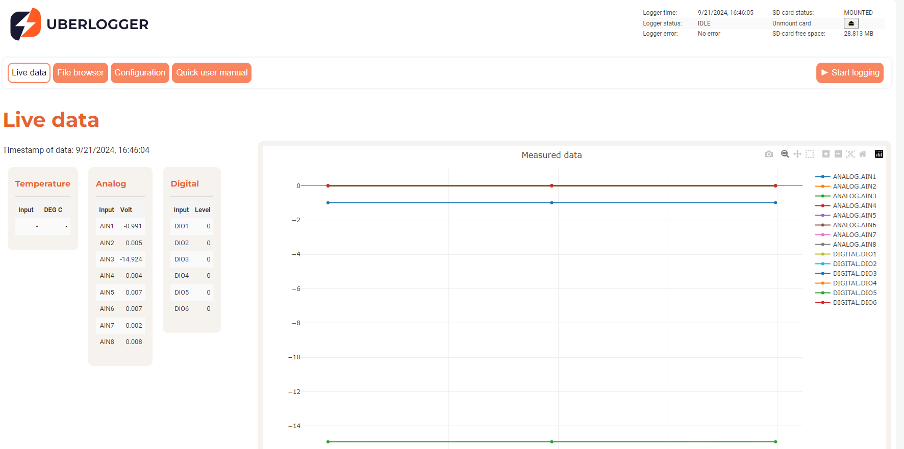Click the Measured data chart title
This screenshot has width=904, height=449.
[x=551, y=155]
